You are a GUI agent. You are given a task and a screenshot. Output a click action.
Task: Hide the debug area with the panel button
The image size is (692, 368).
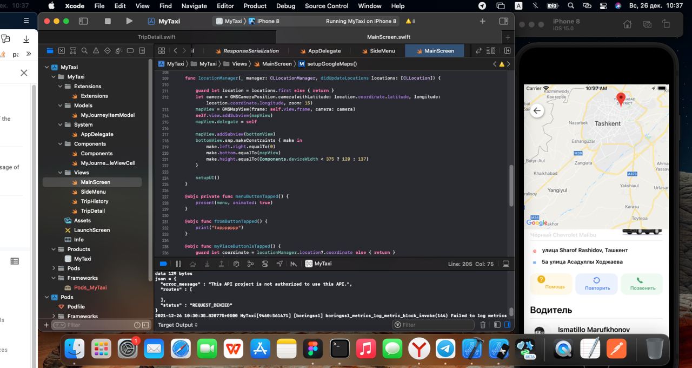coord(506,264)
